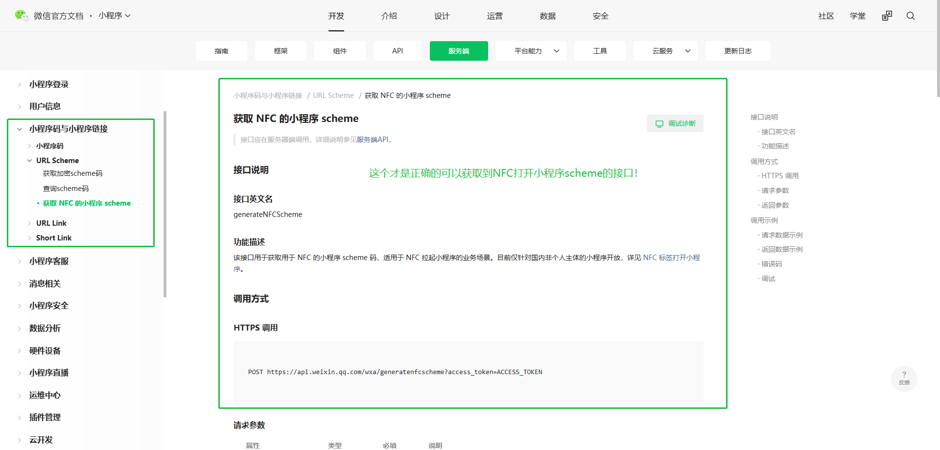Select the 更新日志 tab

(738, 51)
